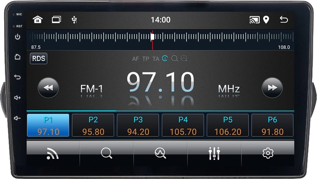317x179 pixels.
Task: Open the recent apps overview icon
Action: 56,20
